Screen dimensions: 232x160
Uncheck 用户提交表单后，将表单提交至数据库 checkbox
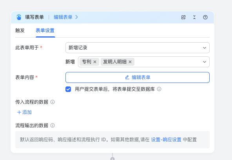(68, 89)
